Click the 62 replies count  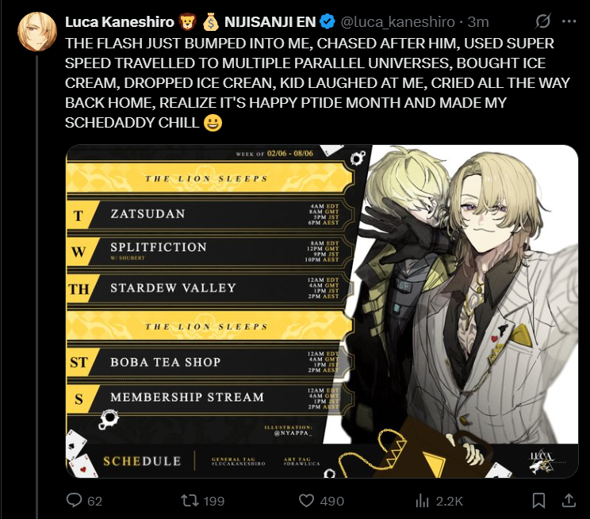(x=95, y=501)
